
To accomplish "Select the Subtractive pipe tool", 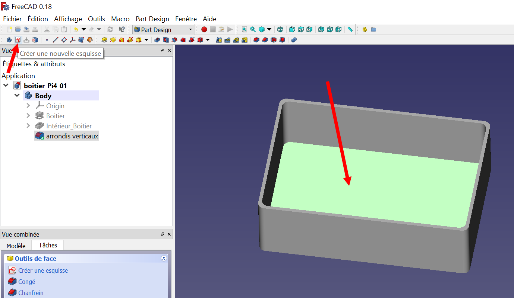I will [x=191, y=40].
